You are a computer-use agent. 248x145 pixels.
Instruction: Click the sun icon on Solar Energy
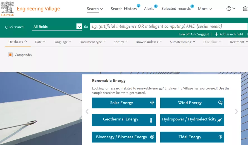click(x=152, y=103)
